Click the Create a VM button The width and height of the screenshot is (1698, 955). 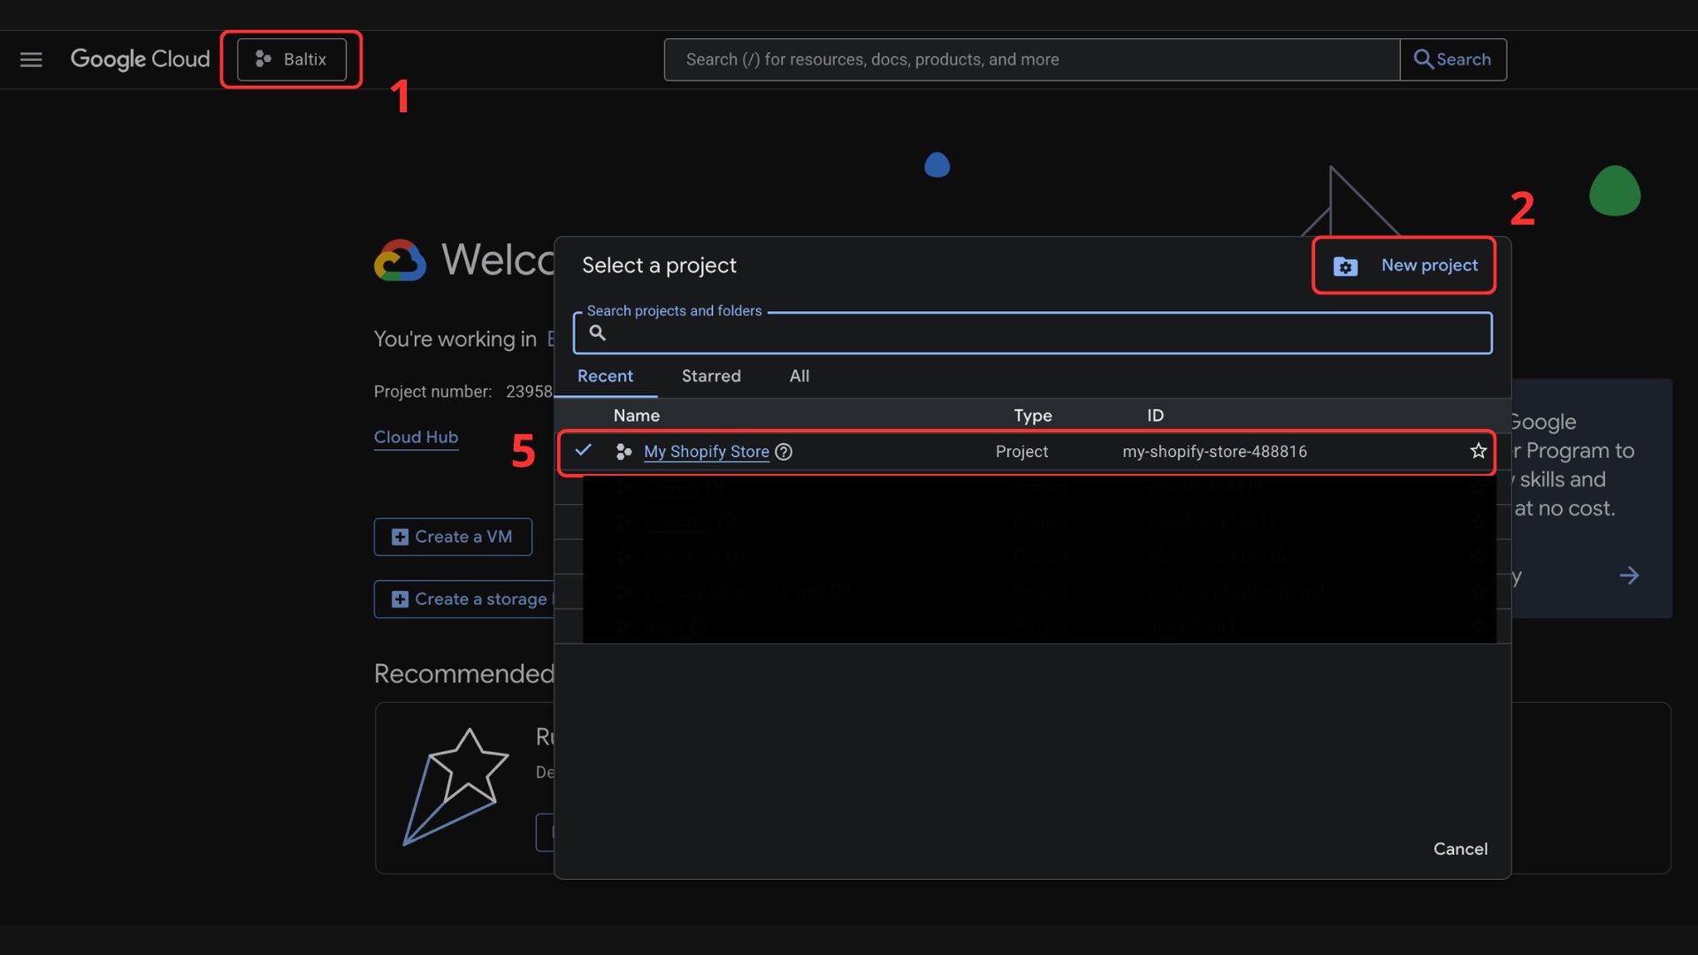[453, 537]
